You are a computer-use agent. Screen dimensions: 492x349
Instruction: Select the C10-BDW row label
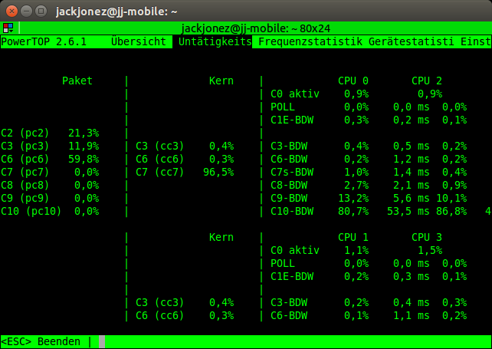pyautogui.click(x=292, y=211)
